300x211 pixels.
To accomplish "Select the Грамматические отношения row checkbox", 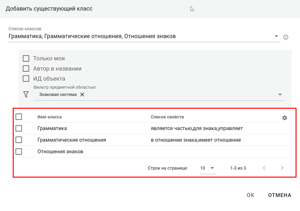I will pyautogui.click(x=19, y=140).
